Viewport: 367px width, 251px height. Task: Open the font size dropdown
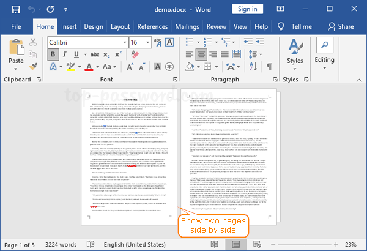pyautogui.click(x=151, y=42)
